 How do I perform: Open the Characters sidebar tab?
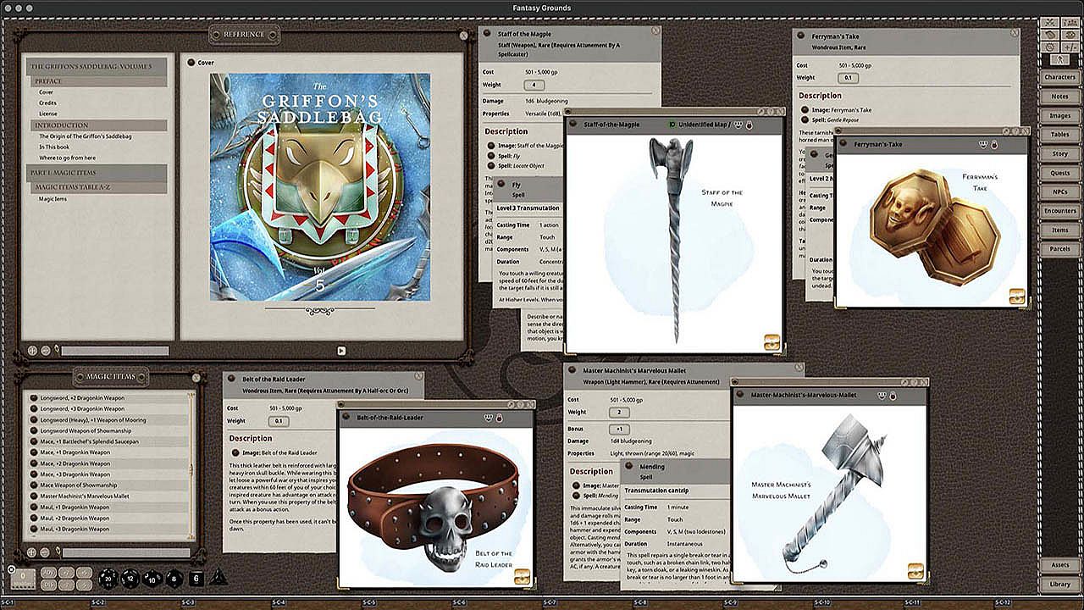tap(1059, 77)
